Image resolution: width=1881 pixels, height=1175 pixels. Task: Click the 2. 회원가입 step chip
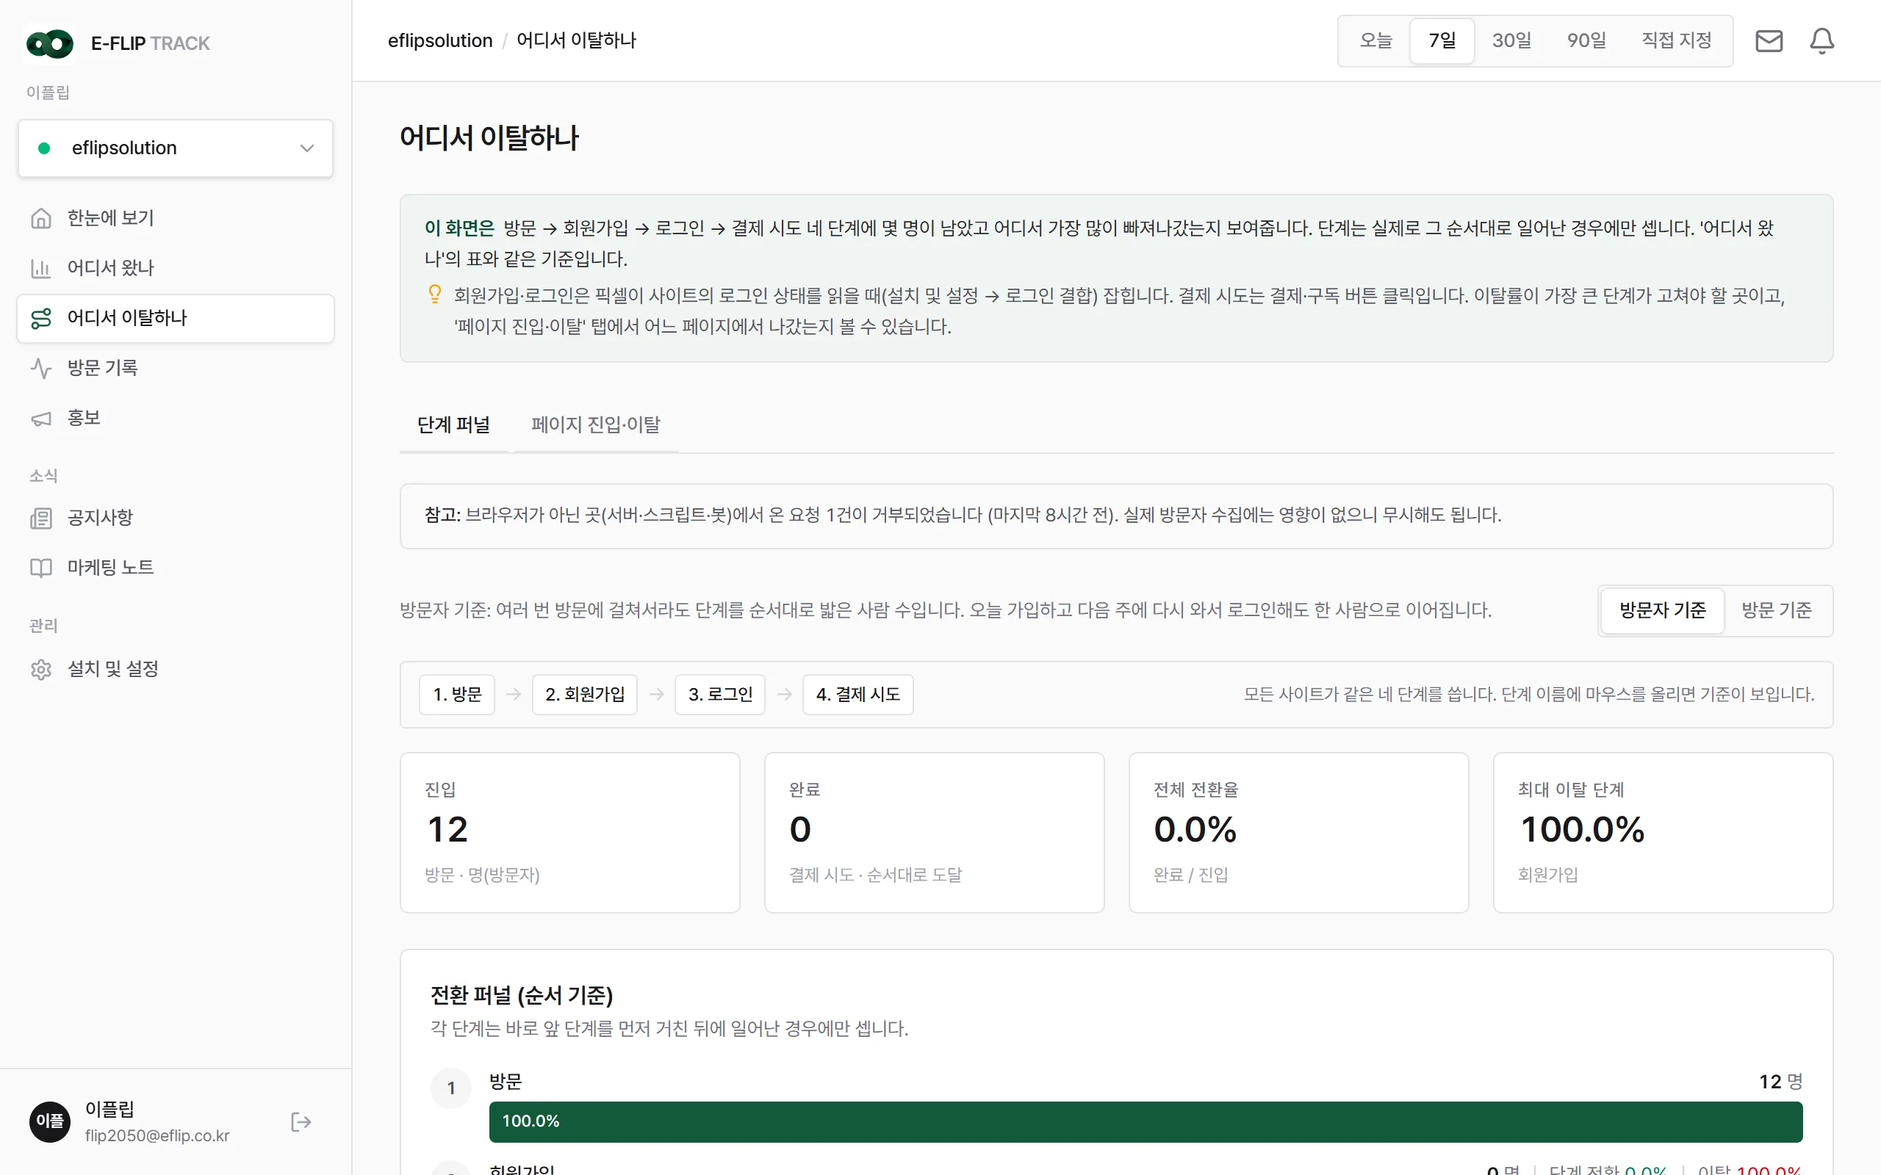[x=585, y=694]
